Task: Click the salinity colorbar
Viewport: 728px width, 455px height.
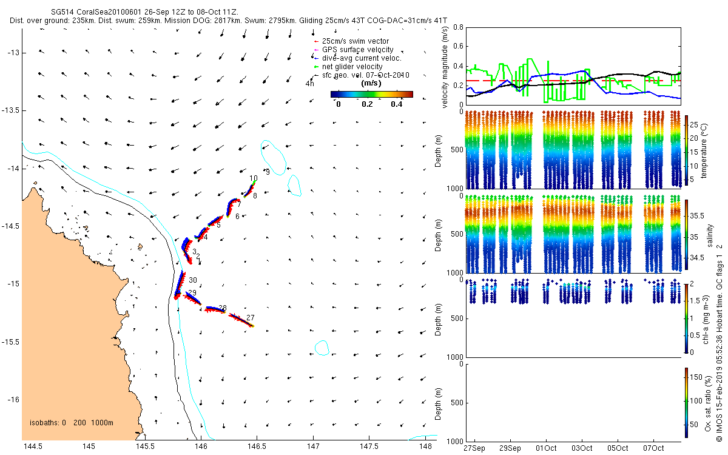Action: (x=686, y=234)
